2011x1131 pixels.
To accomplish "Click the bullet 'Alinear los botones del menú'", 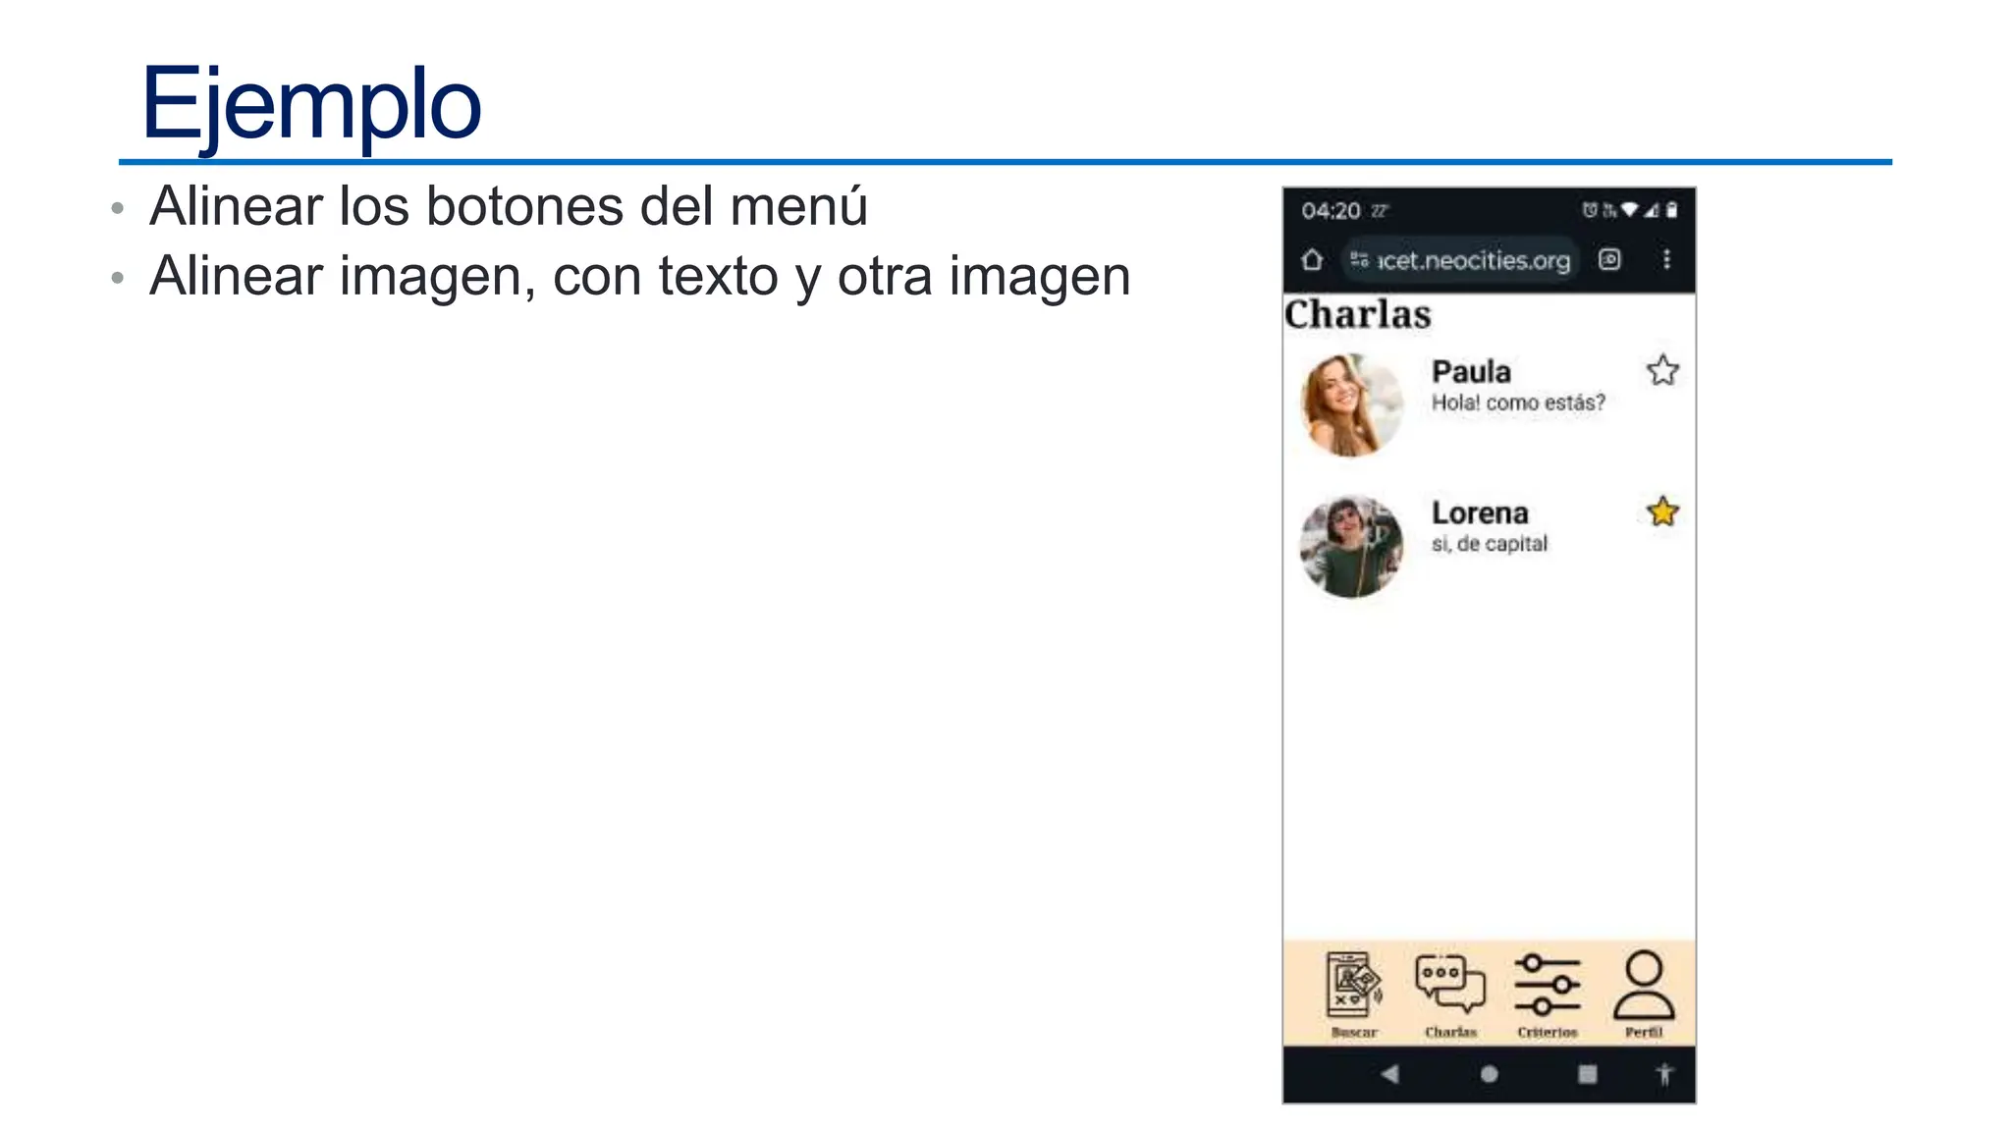I will coord(509,206).
